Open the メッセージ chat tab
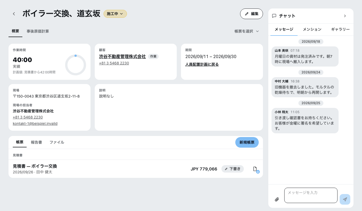The width and height of the screenshot is (362, 211). pos(284,29)
